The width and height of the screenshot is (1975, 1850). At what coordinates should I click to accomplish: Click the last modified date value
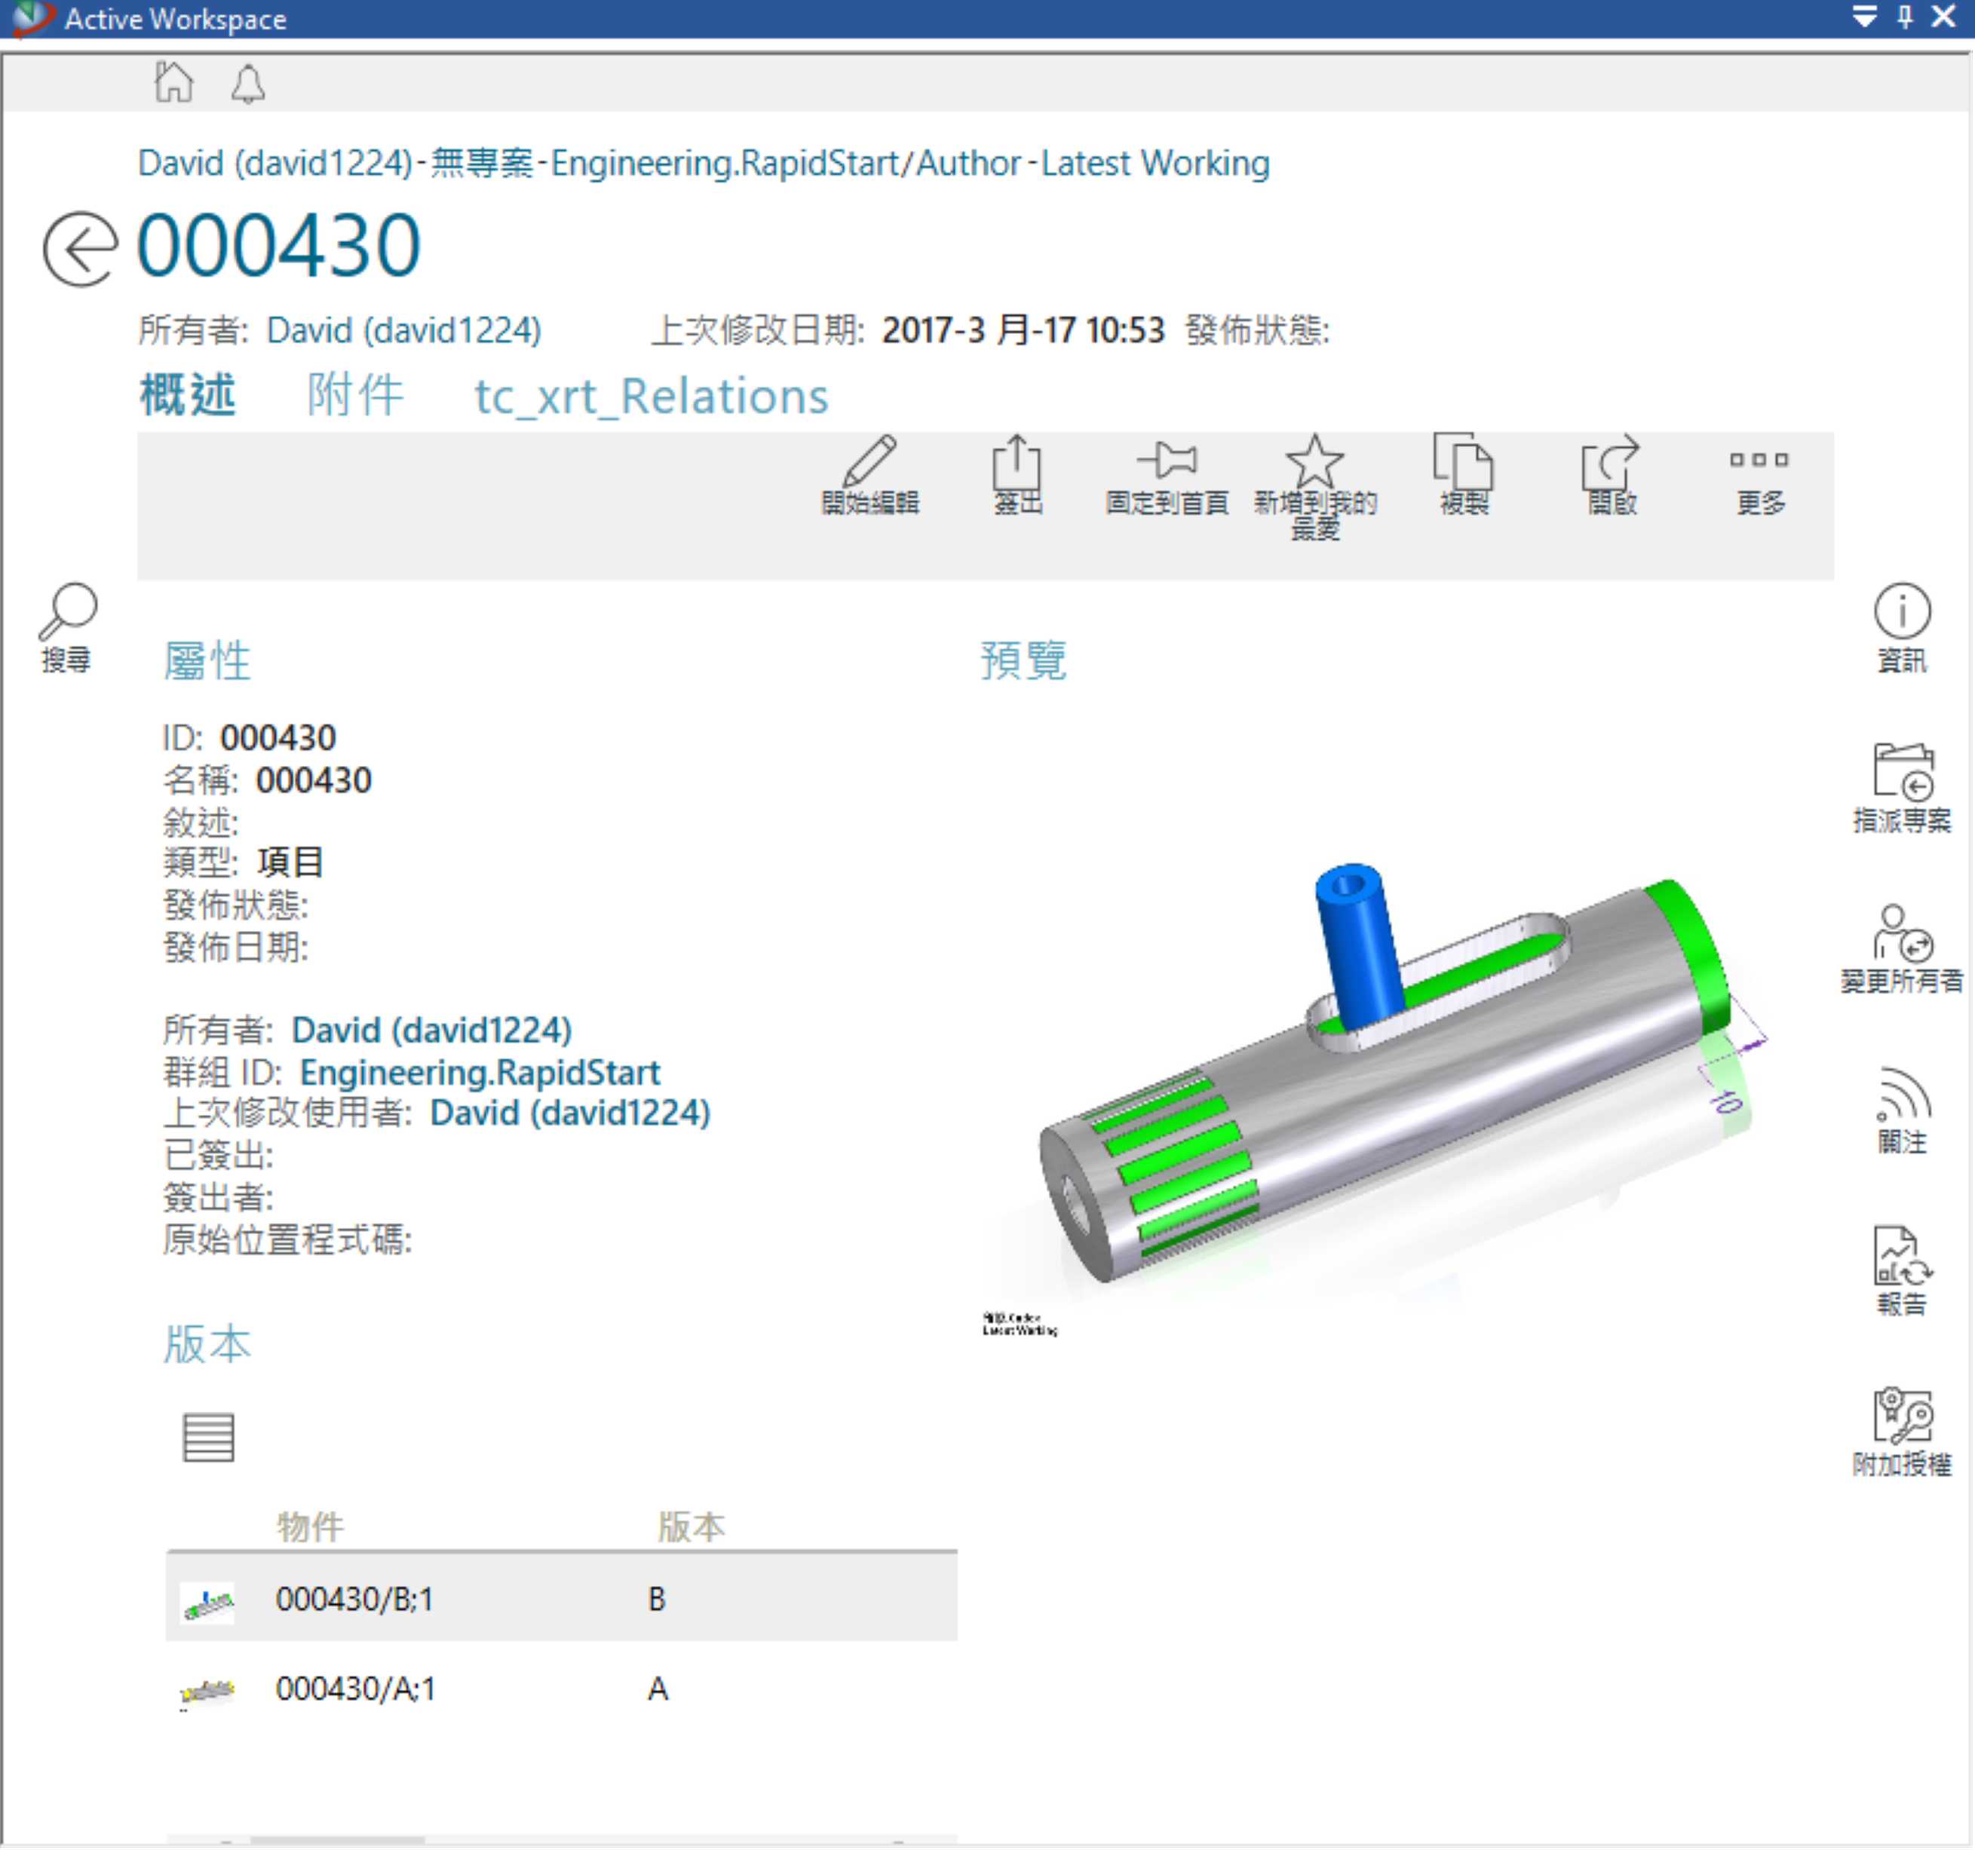pyautogui.click(x=1023, y=331)
